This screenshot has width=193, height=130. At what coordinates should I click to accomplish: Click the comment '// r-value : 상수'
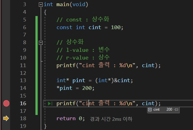click(x=83, y=57)
